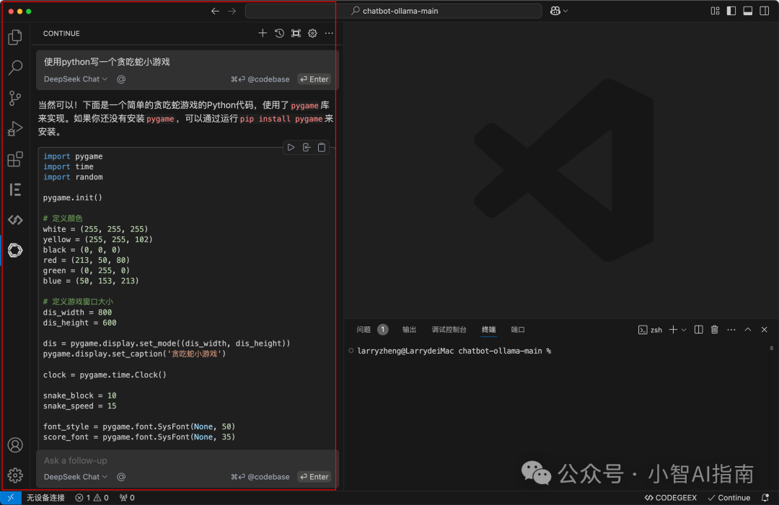Click the Continue extension icon in activity bar
Screen dimensions: 779x505
pyautogui.click(x=15, y=250)
